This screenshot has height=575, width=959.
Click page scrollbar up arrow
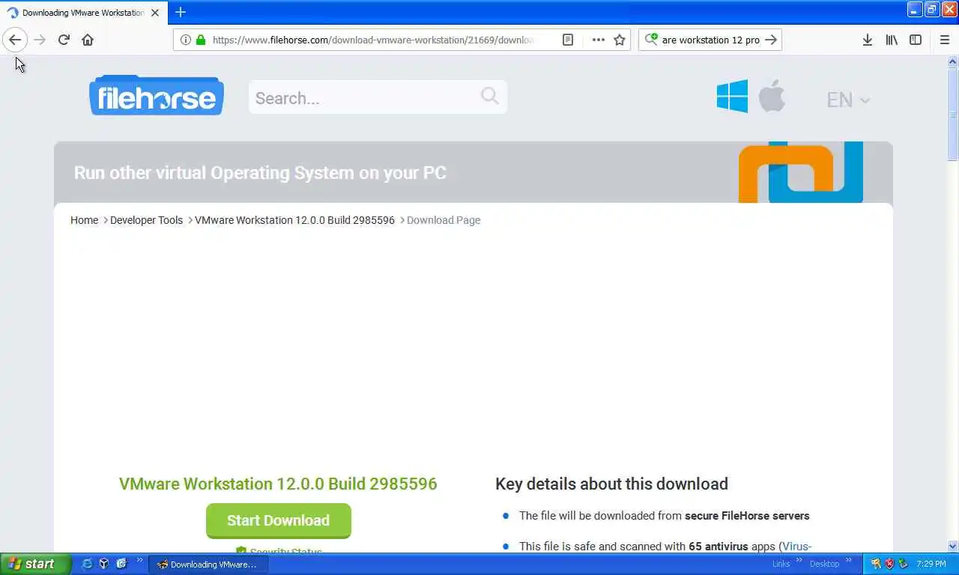point(953,63)
